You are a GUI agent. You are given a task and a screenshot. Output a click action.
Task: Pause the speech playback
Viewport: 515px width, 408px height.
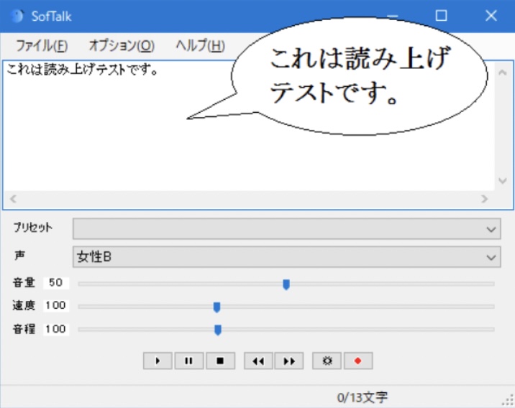(x=189, y=361)
